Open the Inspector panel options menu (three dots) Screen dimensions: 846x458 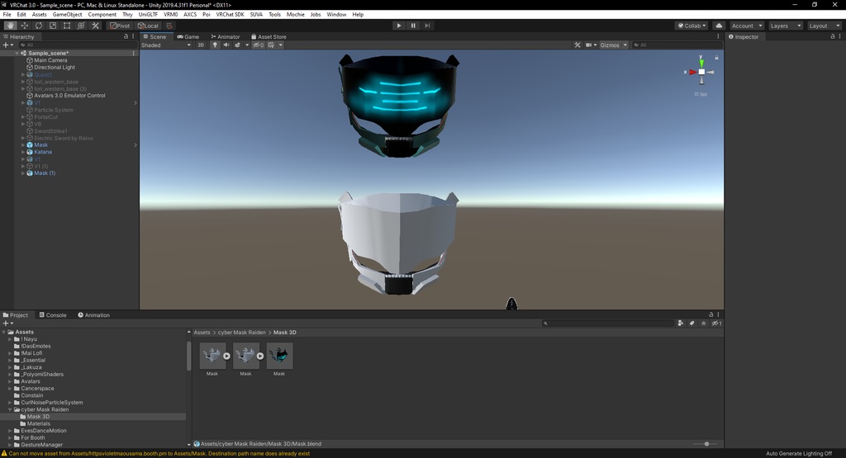840,36
